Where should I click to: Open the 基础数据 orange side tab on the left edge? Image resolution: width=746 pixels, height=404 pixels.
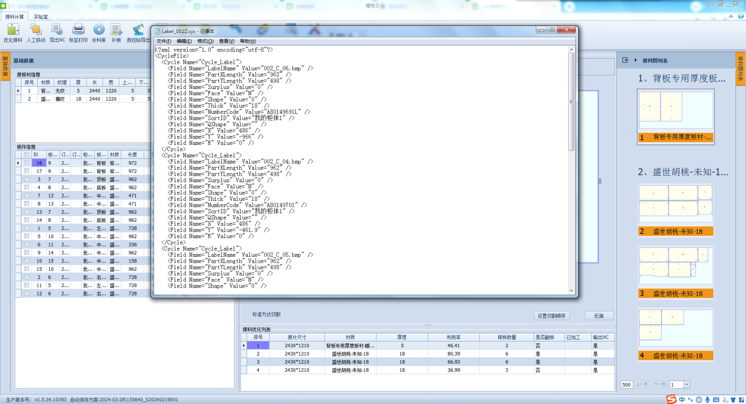(5, 67)
